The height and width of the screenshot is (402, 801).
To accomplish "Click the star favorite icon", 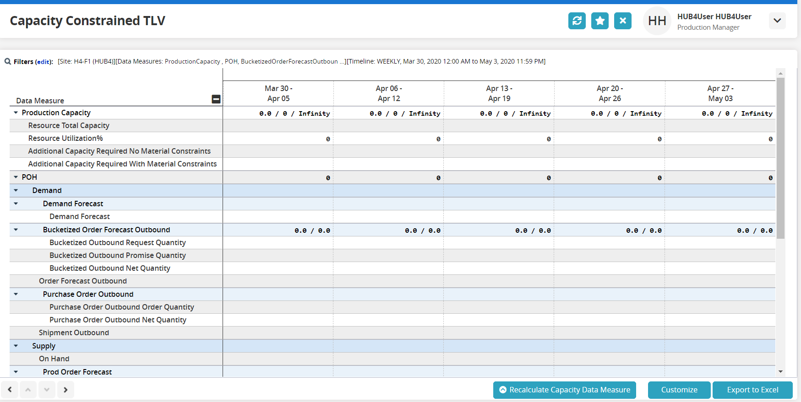I will click(599, 21).
